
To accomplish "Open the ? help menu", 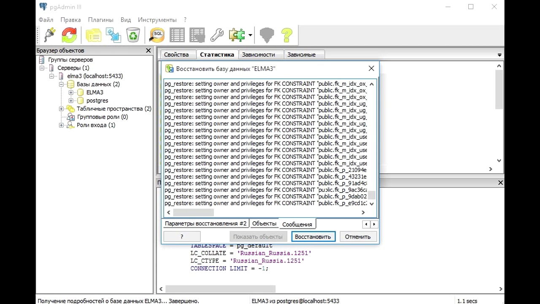I will pyautogui.click(x=185, y=20).
